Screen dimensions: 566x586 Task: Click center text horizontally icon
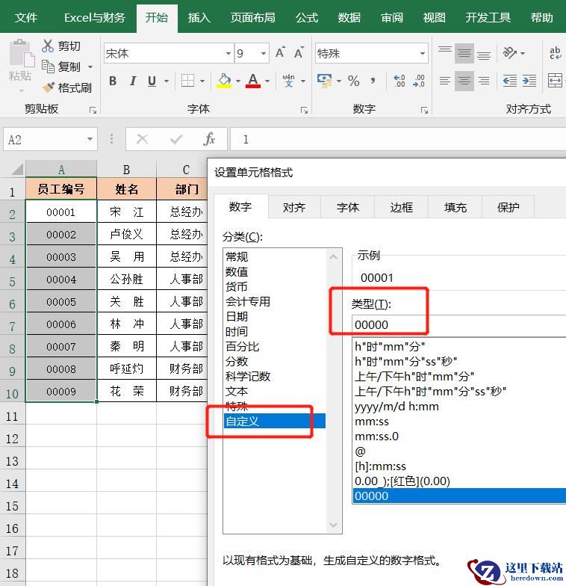tap(464, 81)
